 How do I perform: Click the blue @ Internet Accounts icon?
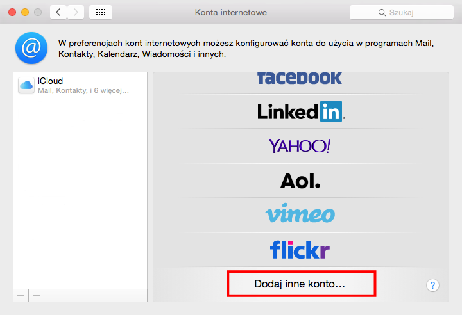click(x=31, y=48)
